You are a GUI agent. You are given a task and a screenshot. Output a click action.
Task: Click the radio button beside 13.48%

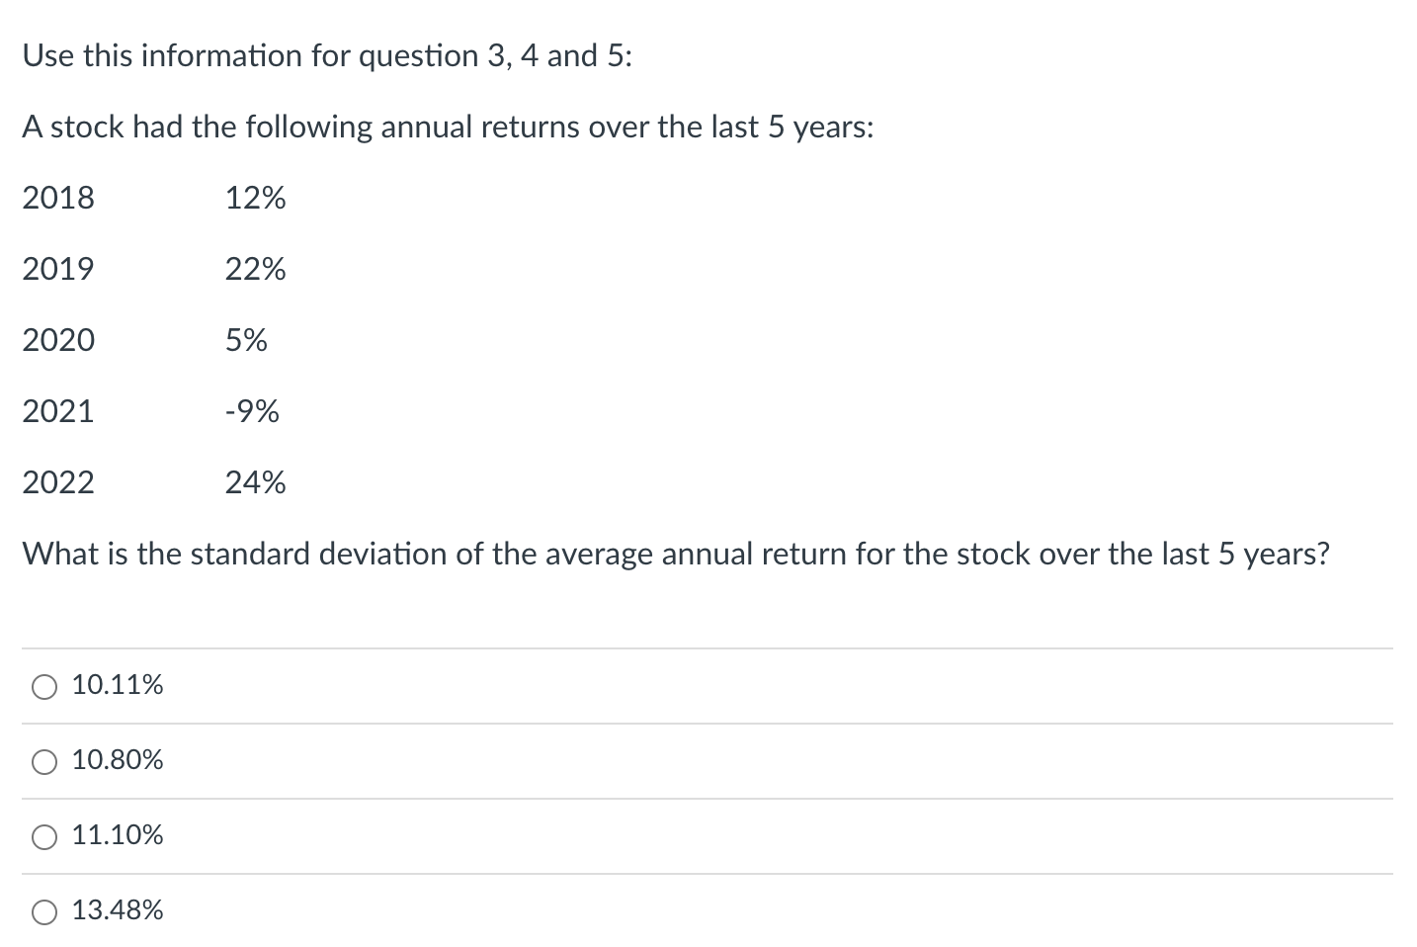point(43,911)
